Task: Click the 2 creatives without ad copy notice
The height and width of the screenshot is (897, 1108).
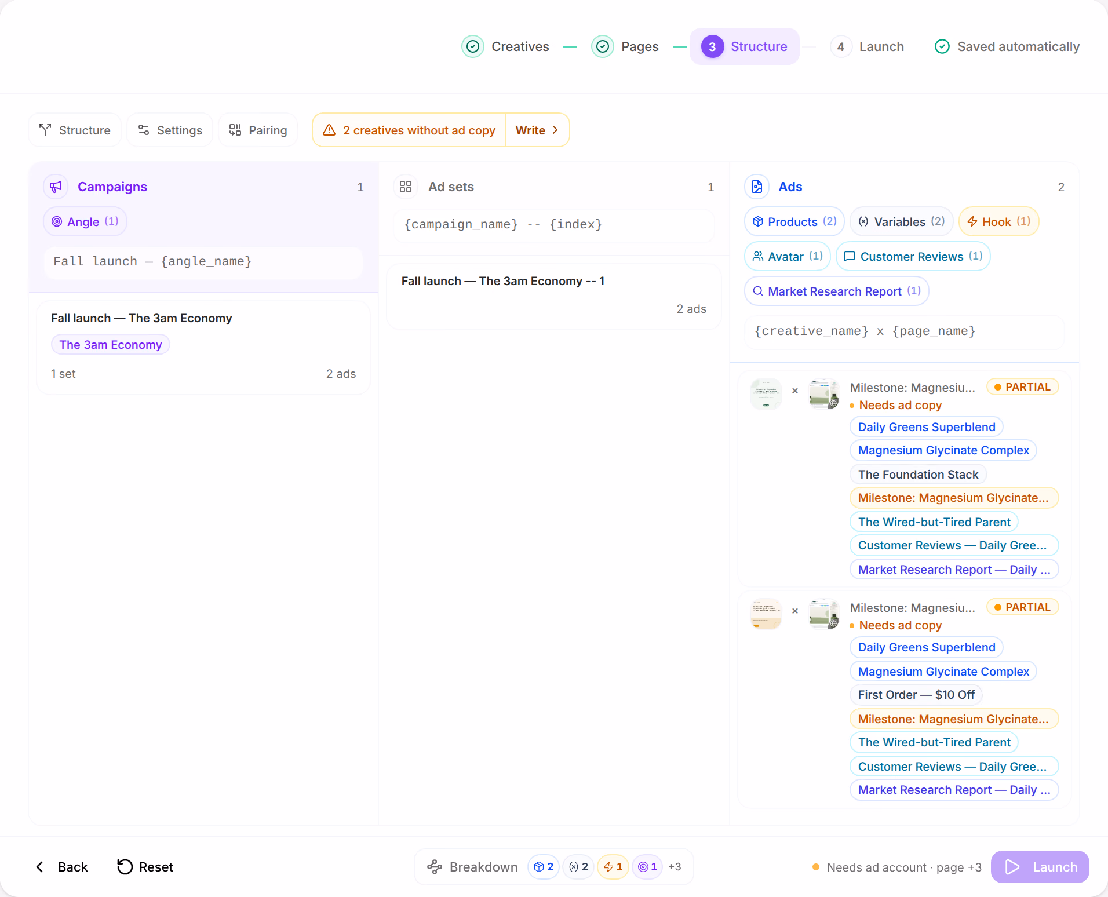Action: click(x=409, y=130)
